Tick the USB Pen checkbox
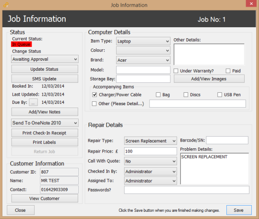 coord(220,95)
